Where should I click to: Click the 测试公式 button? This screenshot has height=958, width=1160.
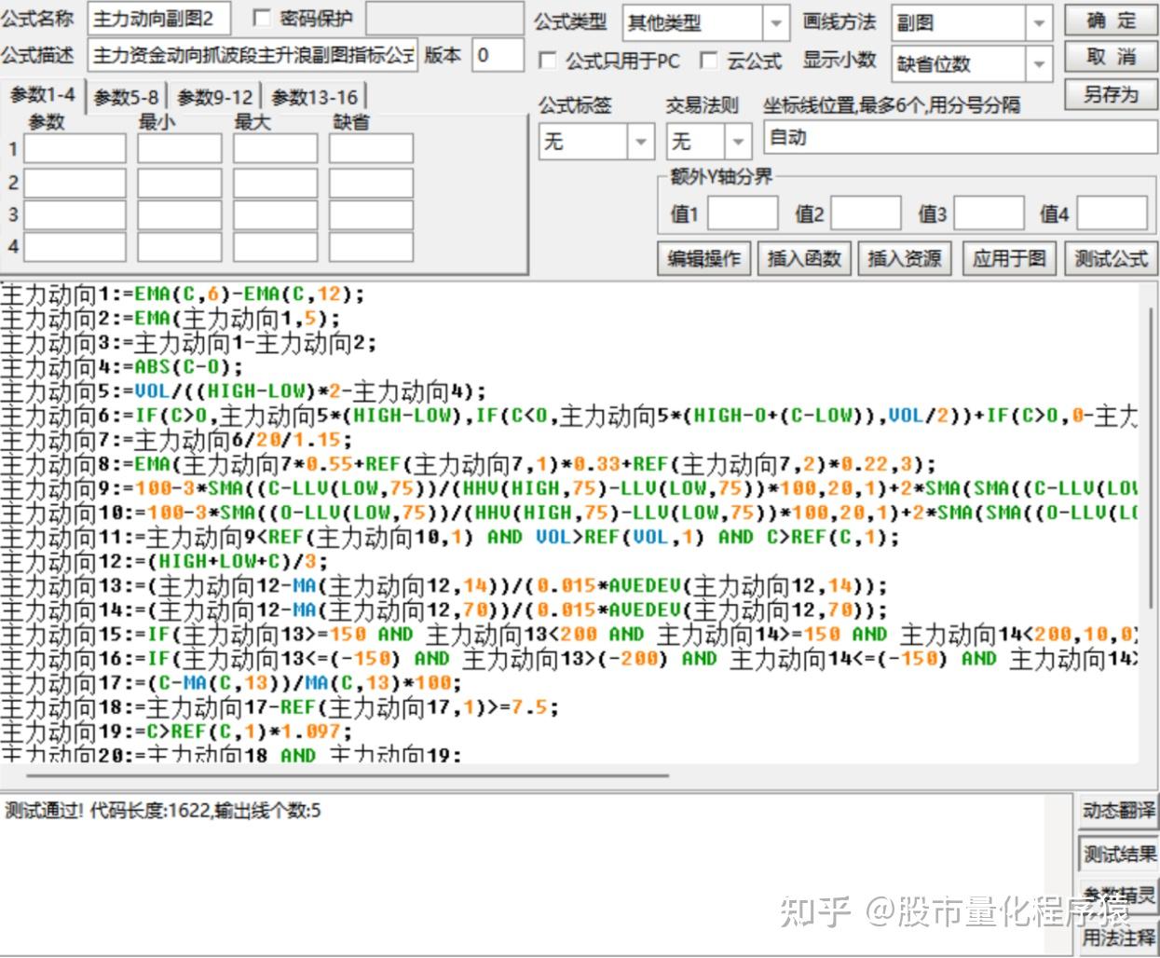pyautogui.click(x=1111, y=258)
